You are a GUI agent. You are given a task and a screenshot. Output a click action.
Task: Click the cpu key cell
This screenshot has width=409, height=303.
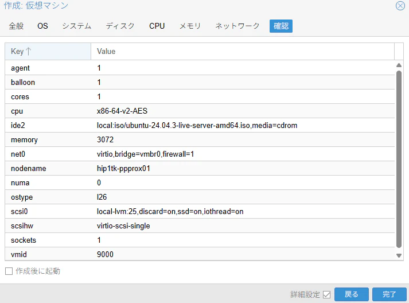coord(48,111)
